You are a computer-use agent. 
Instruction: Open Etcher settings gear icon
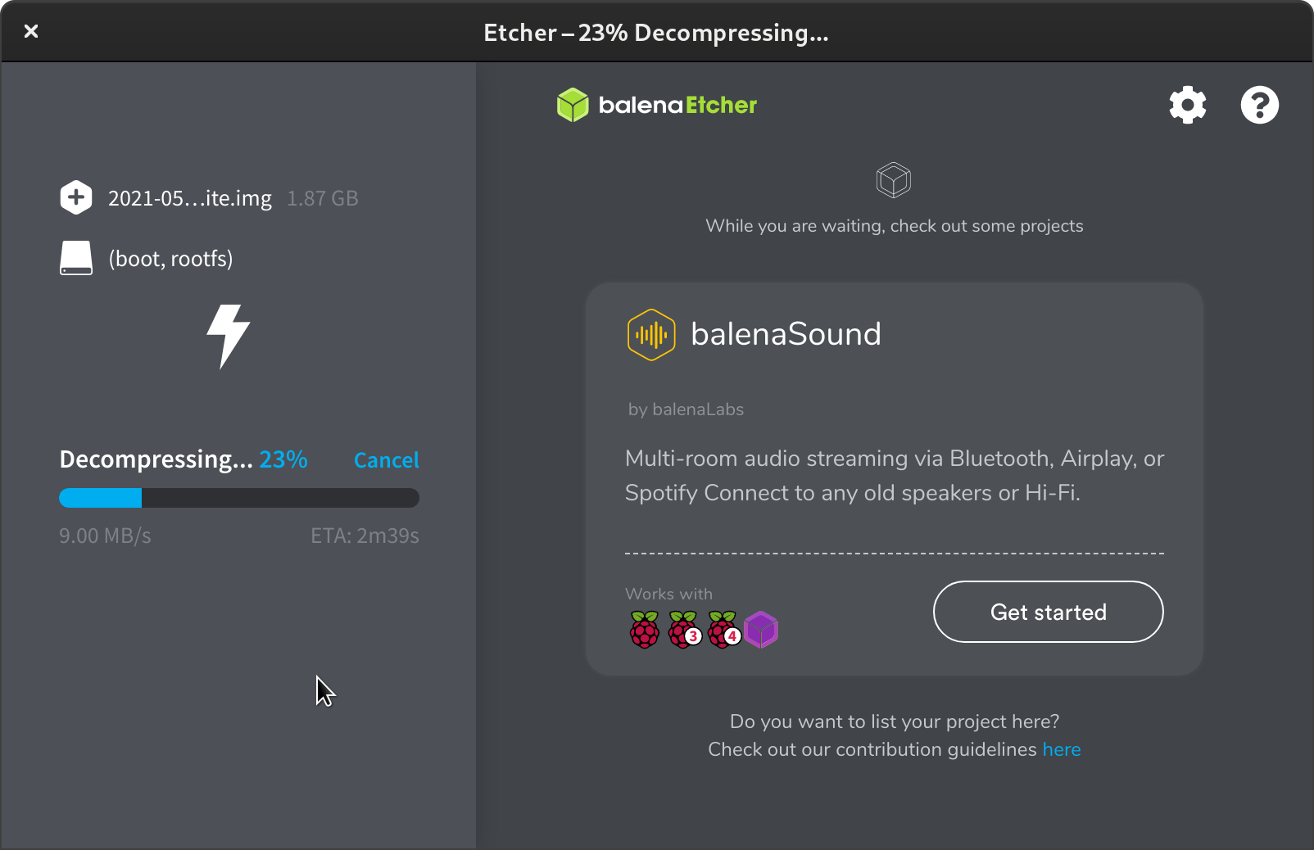tap(1188, 105)
